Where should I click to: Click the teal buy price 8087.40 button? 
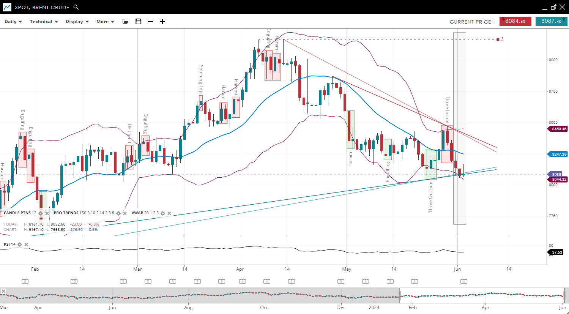[551, 21]
